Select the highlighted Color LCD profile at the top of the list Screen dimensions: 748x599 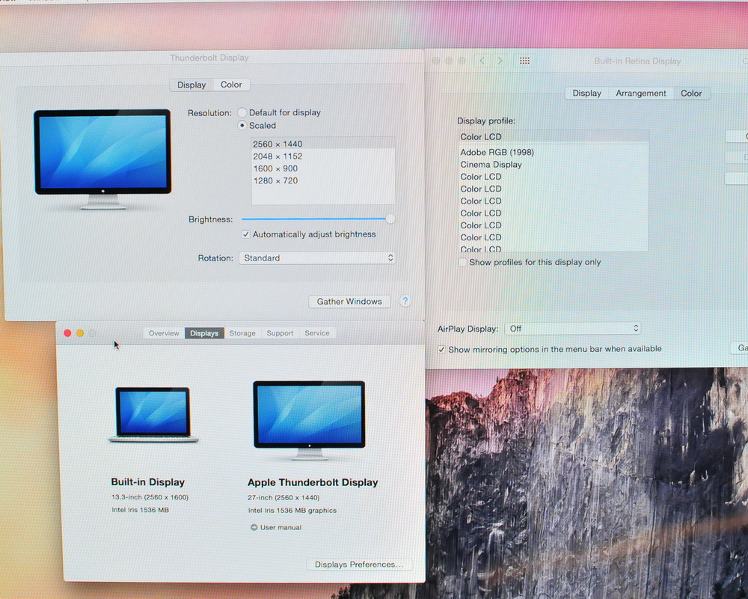[554, 136]
